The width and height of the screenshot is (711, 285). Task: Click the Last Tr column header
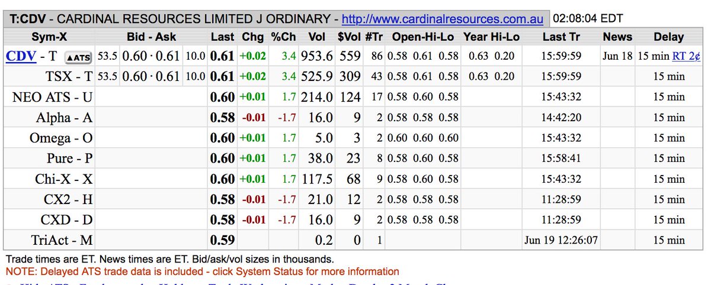click(561, 37)
